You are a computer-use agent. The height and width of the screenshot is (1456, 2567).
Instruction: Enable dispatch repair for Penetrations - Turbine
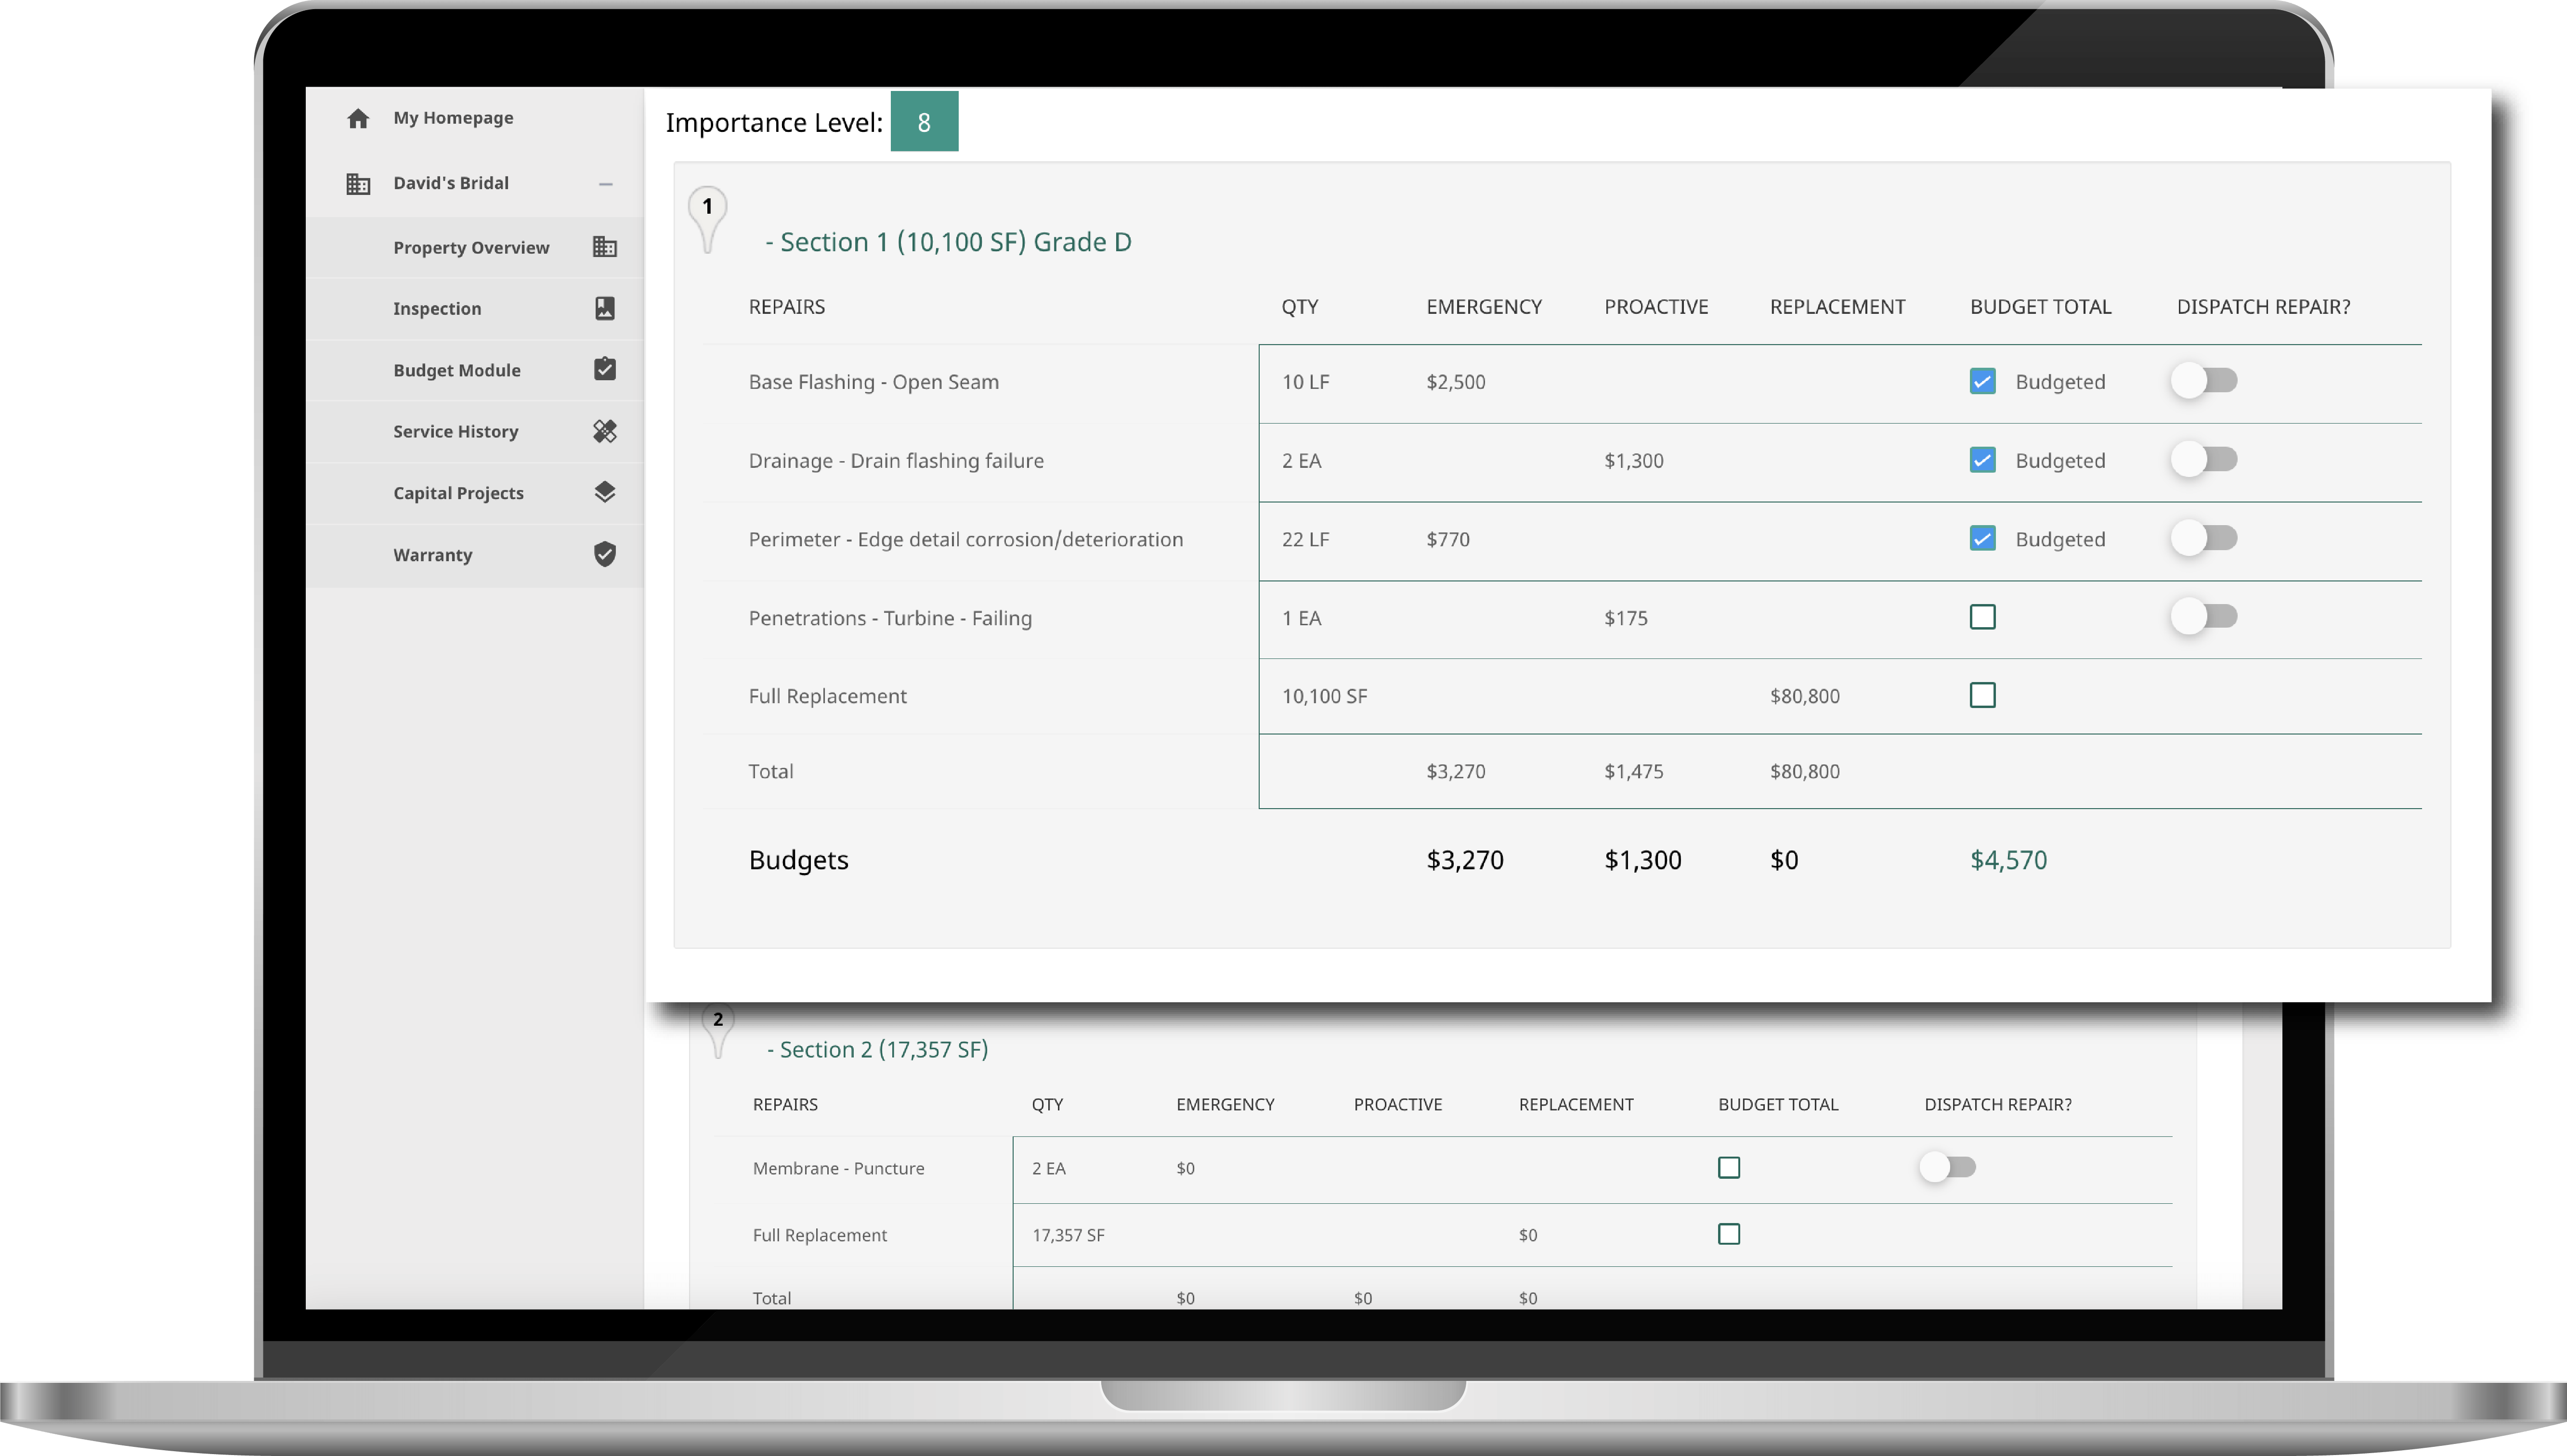pyautogui.click(x=2204, y=617)
